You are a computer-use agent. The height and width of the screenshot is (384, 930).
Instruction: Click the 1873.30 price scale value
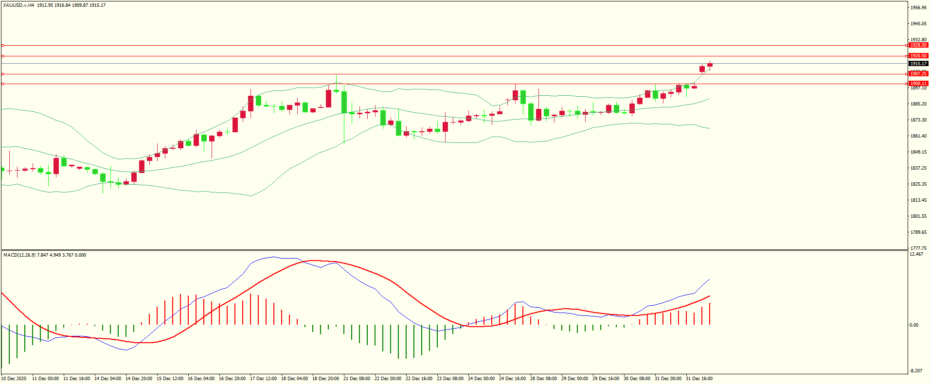[918, 120]
